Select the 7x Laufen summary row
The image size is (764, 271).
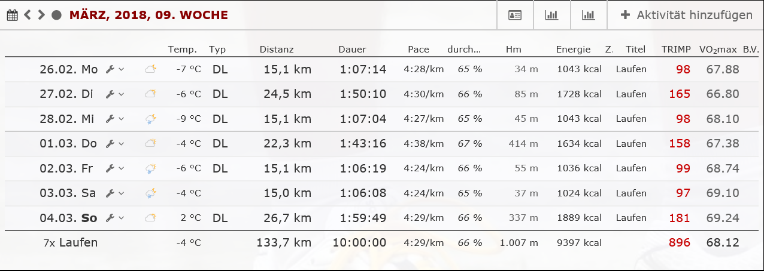[x=71, y=243]
